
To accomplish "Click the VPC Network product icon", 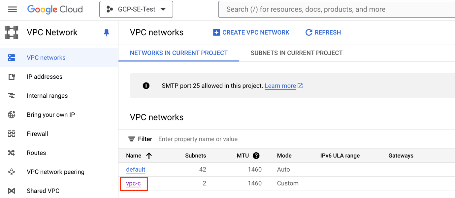I will point(12,33).
